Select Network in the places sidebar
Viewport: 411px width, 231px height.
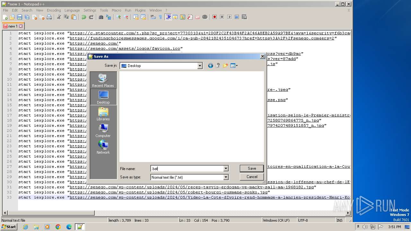[103, 147]
